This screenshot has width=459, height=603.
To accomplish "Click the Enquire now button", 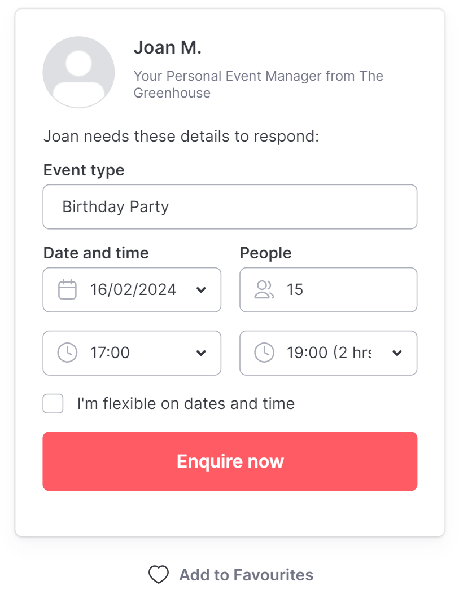I will [x=230, y=461].
